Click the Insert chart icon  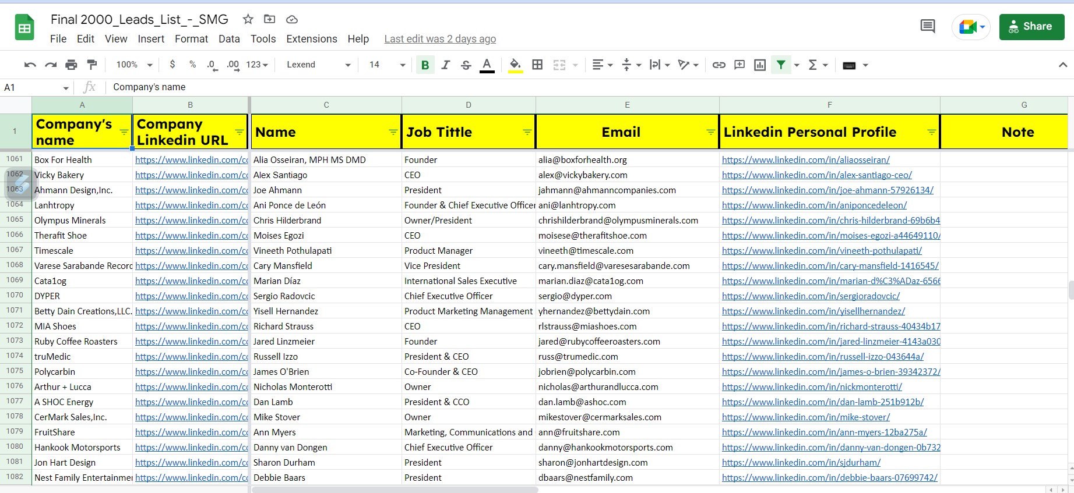pos(760,65)
